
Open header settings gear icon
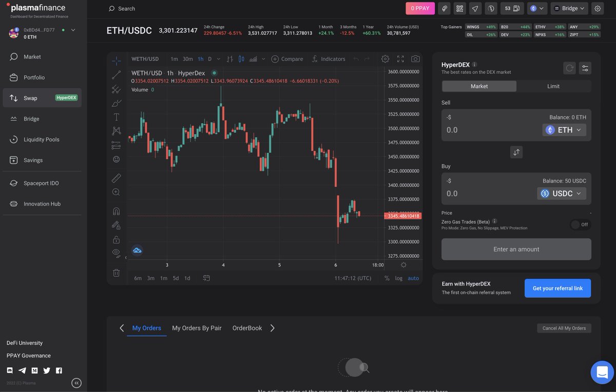point(597,8)
